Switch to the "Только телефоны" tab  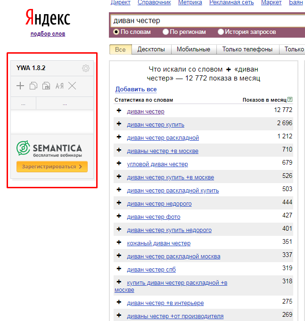(x=247, y=49)
